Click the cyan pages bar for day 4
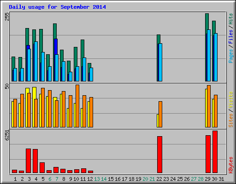 [36, 61]
